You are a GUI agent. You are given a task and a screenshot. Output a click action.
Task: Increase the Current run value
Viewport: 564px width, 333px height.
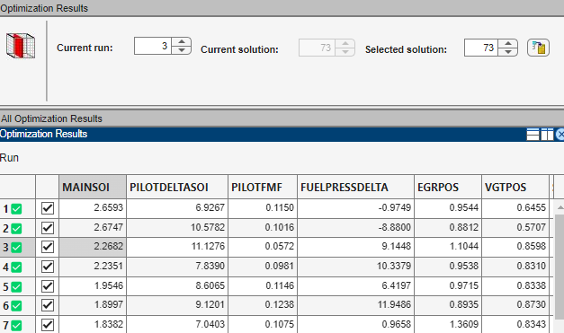click(182, 42)
